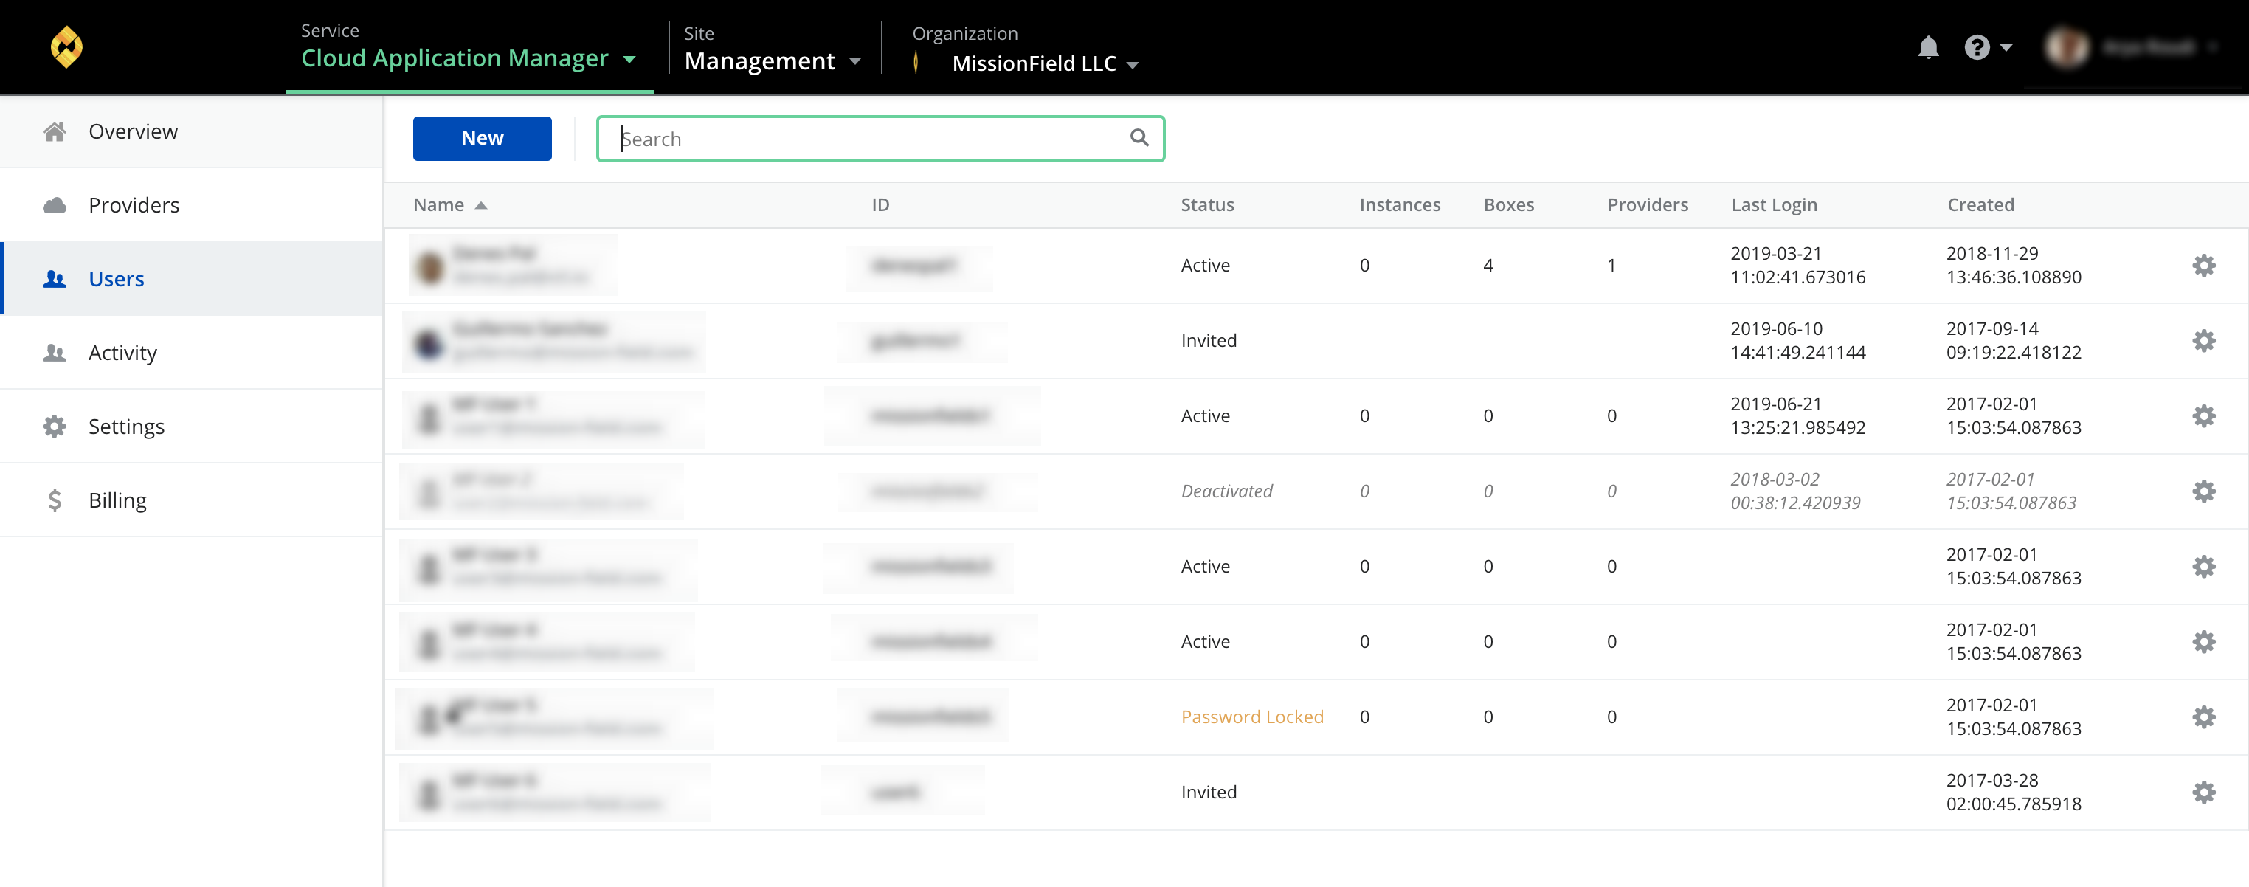This screenshot has width=2249, height=887.
Task: Expand the Site Management dropdown
Action: [x=854, y=62]
